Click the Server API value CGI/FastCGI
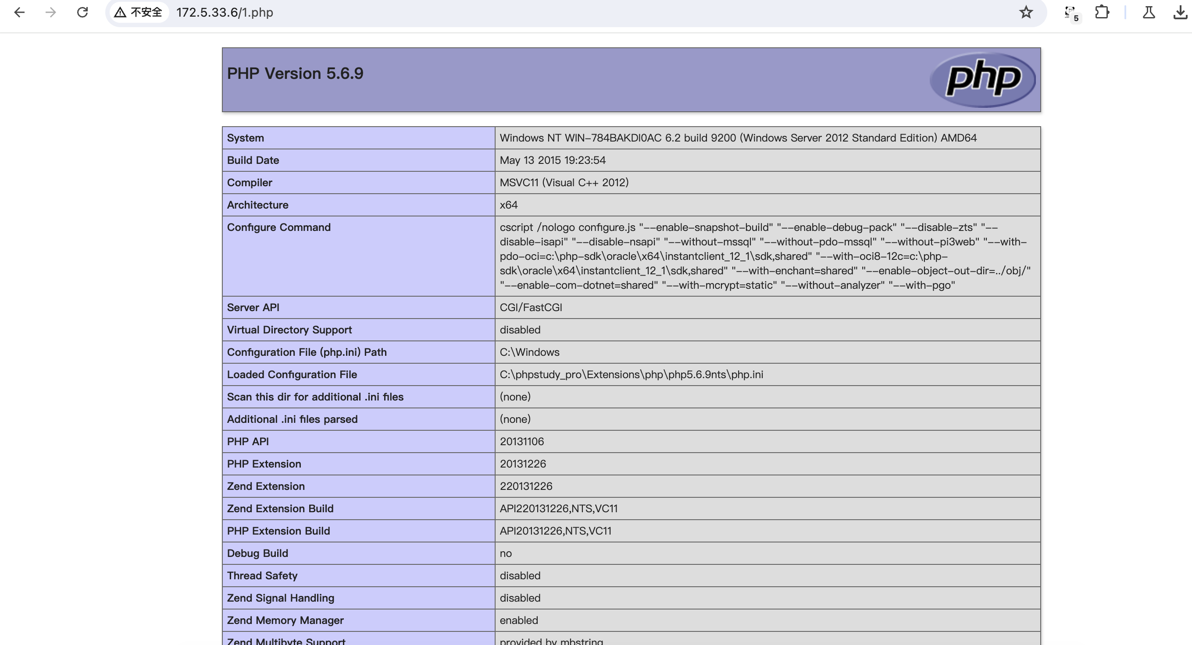 click(x=531, y=308)
